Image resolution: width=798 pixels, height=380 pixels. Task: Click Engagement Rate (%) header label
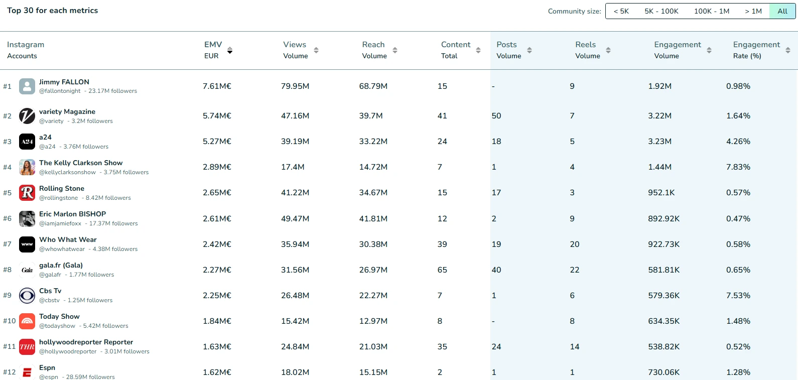click(756, 50)
